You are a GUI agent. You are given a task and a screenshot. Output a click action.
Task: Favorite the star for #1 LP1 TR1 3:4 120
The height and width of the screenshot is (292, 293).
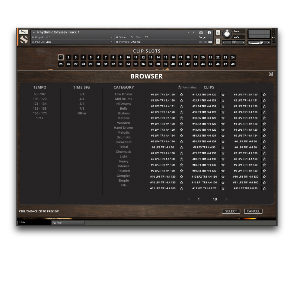[181, 95]
